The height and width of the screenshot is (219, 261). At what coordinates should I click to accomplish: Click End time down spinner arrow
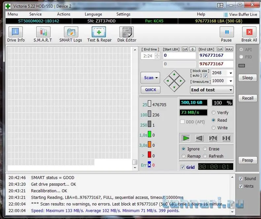pos(157,57)
